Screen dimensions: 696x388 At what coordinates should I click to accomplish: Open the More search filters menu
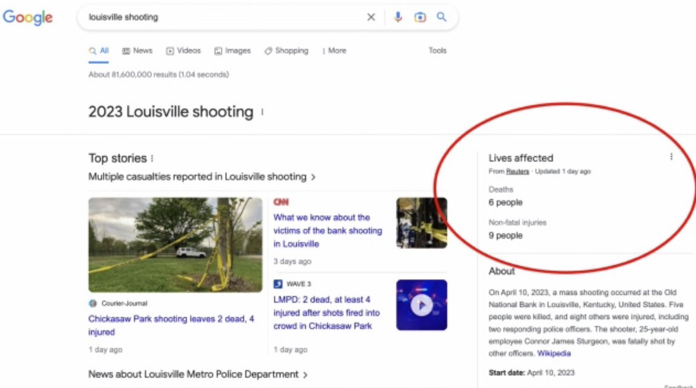tap(335, 51)
